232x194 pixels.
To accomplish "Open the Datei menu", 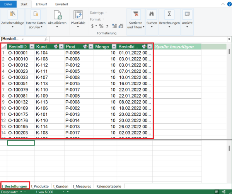I will [8, 4].
